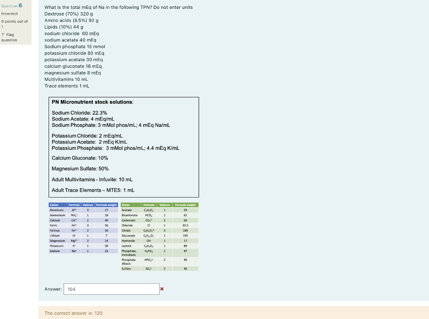Viewport: 429px width, 319px height.
Task: Select the stock line "Potassium Acetate: 2 mEq K/mL"
Action: [90, 142]
